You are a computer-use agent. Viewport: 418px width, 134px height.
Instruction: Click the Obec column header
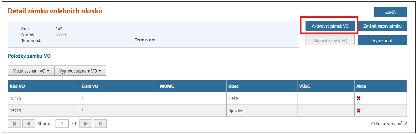(x=233, y=86)
